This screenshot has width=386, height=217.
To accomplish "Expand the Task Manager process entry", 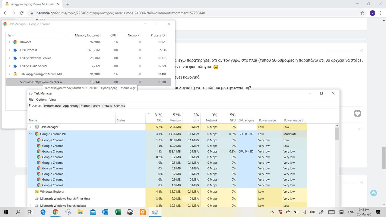I will [30, 127].
